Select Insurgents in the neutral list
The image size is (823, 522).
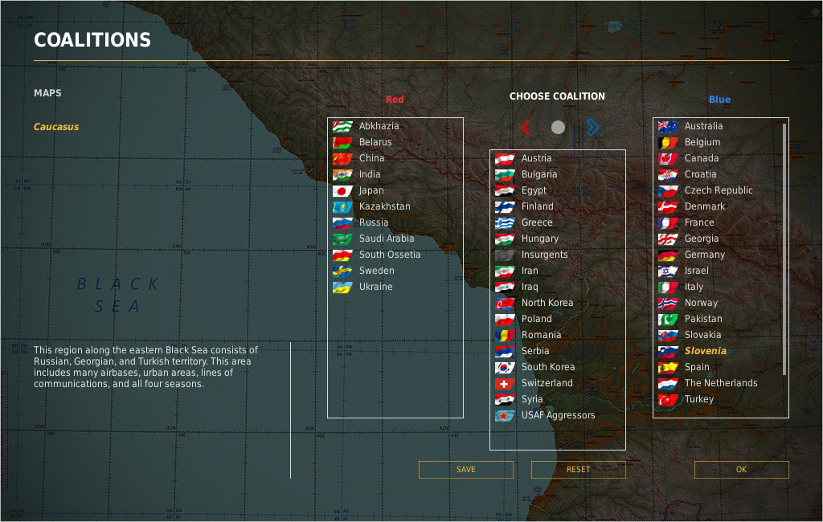tap(544, 255)
